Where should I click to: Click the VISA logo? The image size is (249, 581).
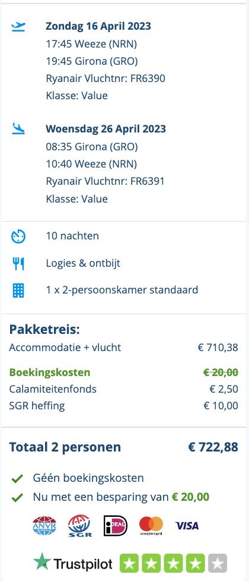pos(187,525)
